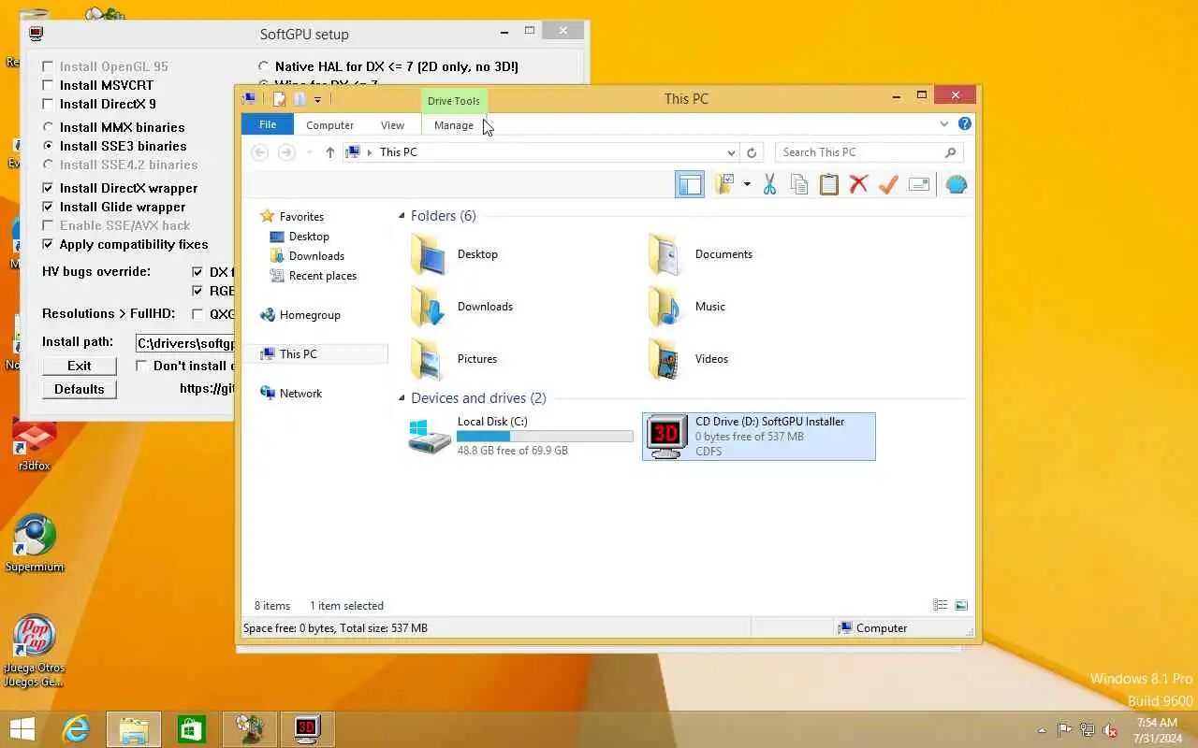Image resolution: width=1198 pixels, height=748 pixels.
Task: Refresh the This PC address bar
Action: click(751, 152)
